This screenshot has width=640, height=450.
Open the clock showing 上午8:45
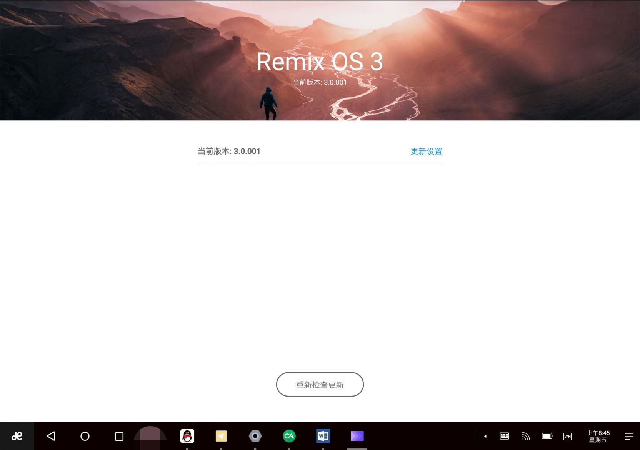pyautogui.click(x=598, y=436)
